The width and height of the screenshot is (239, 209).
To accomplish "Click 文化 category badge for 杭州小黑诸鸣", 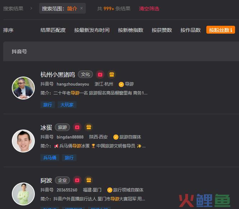I will [85, 74].
